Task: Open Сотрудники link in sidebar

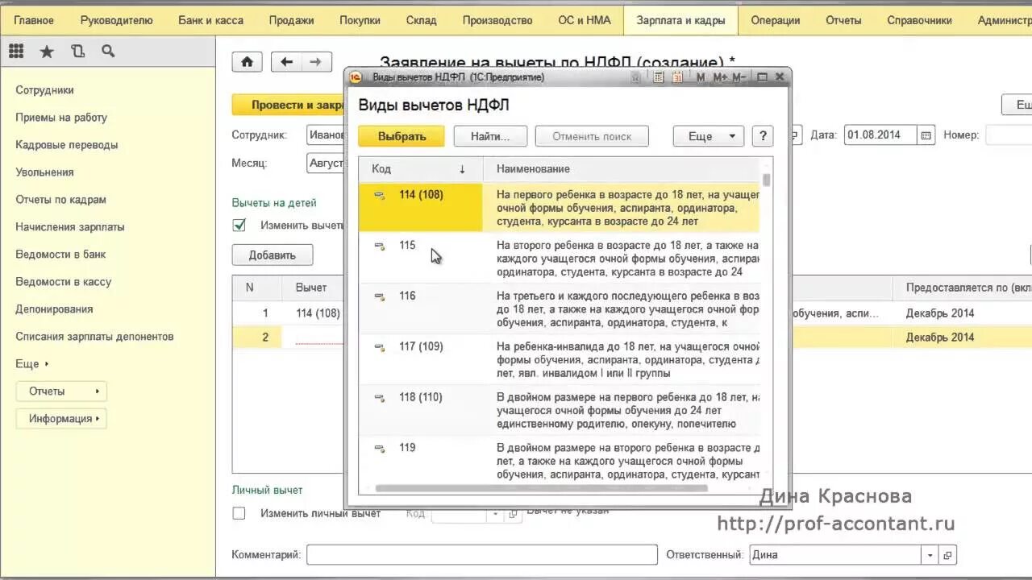Action: click(x=44, y=90)
